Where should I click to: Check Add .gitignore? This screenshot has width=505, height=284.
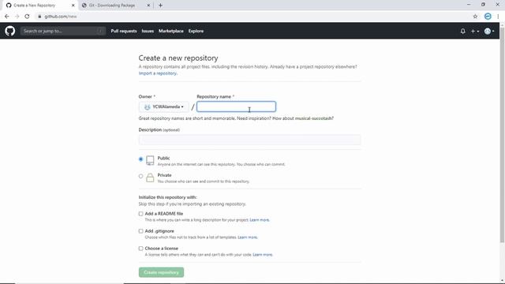[x=140, y=231]
